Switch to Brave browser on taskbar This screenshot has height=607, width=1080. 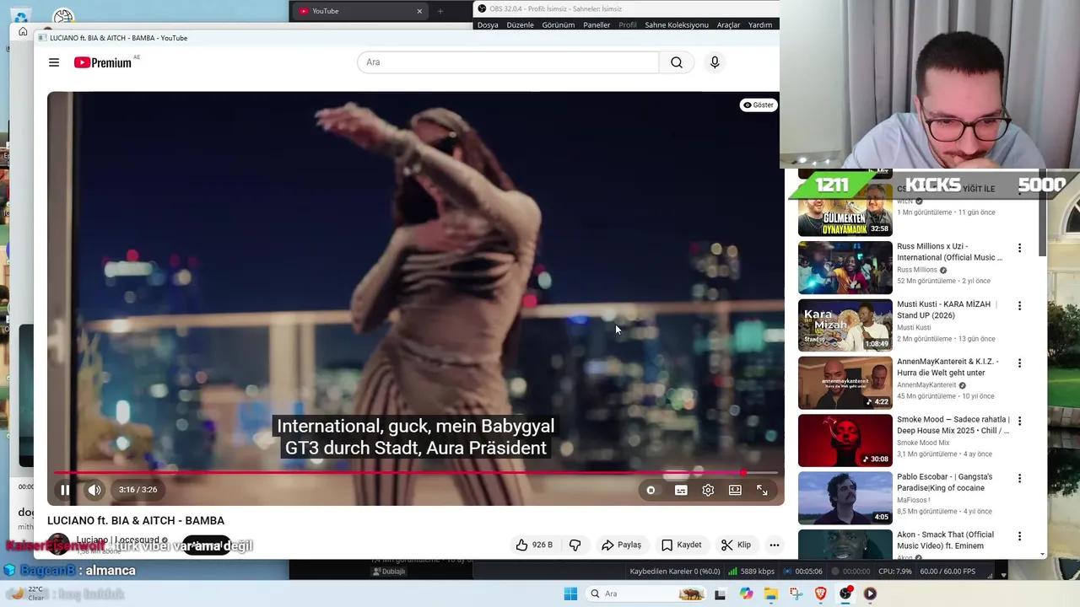[x=821, y=594]
